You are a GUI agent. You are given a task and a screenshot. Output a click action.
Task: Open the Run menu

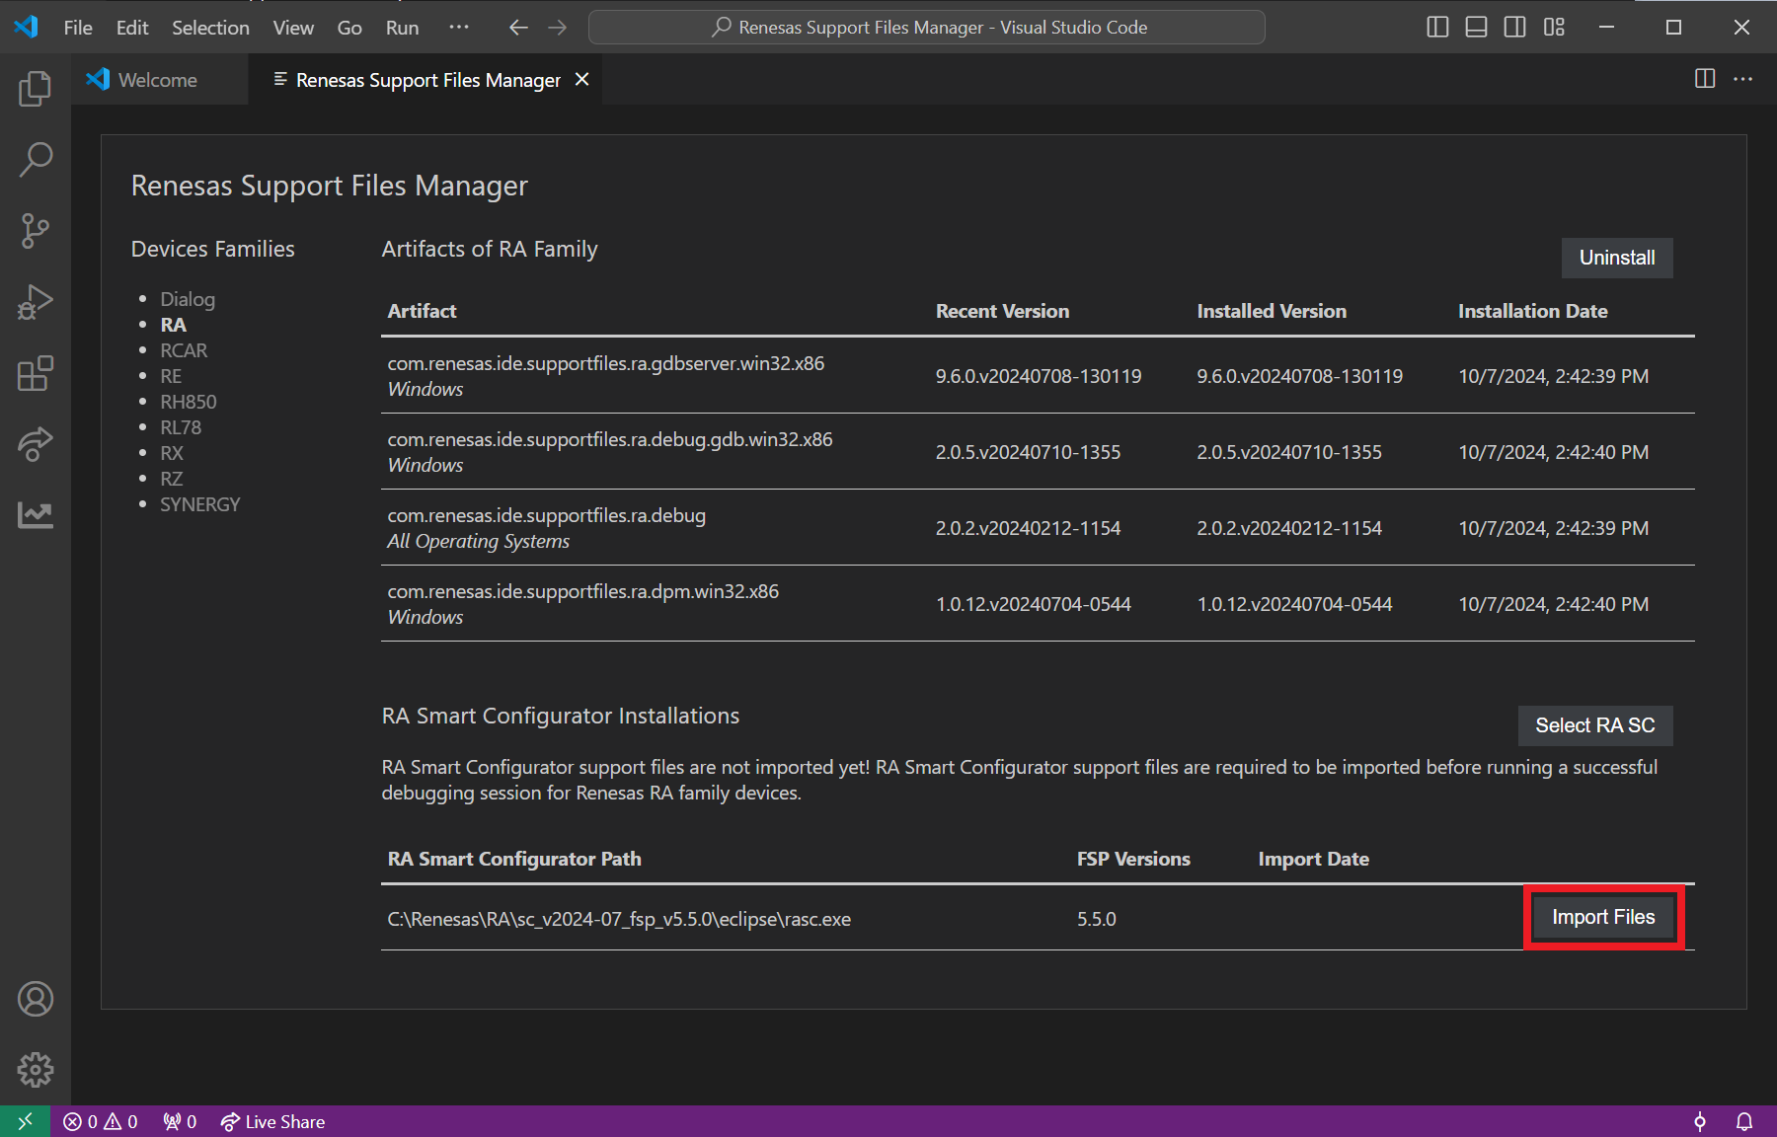coord(403,28)
